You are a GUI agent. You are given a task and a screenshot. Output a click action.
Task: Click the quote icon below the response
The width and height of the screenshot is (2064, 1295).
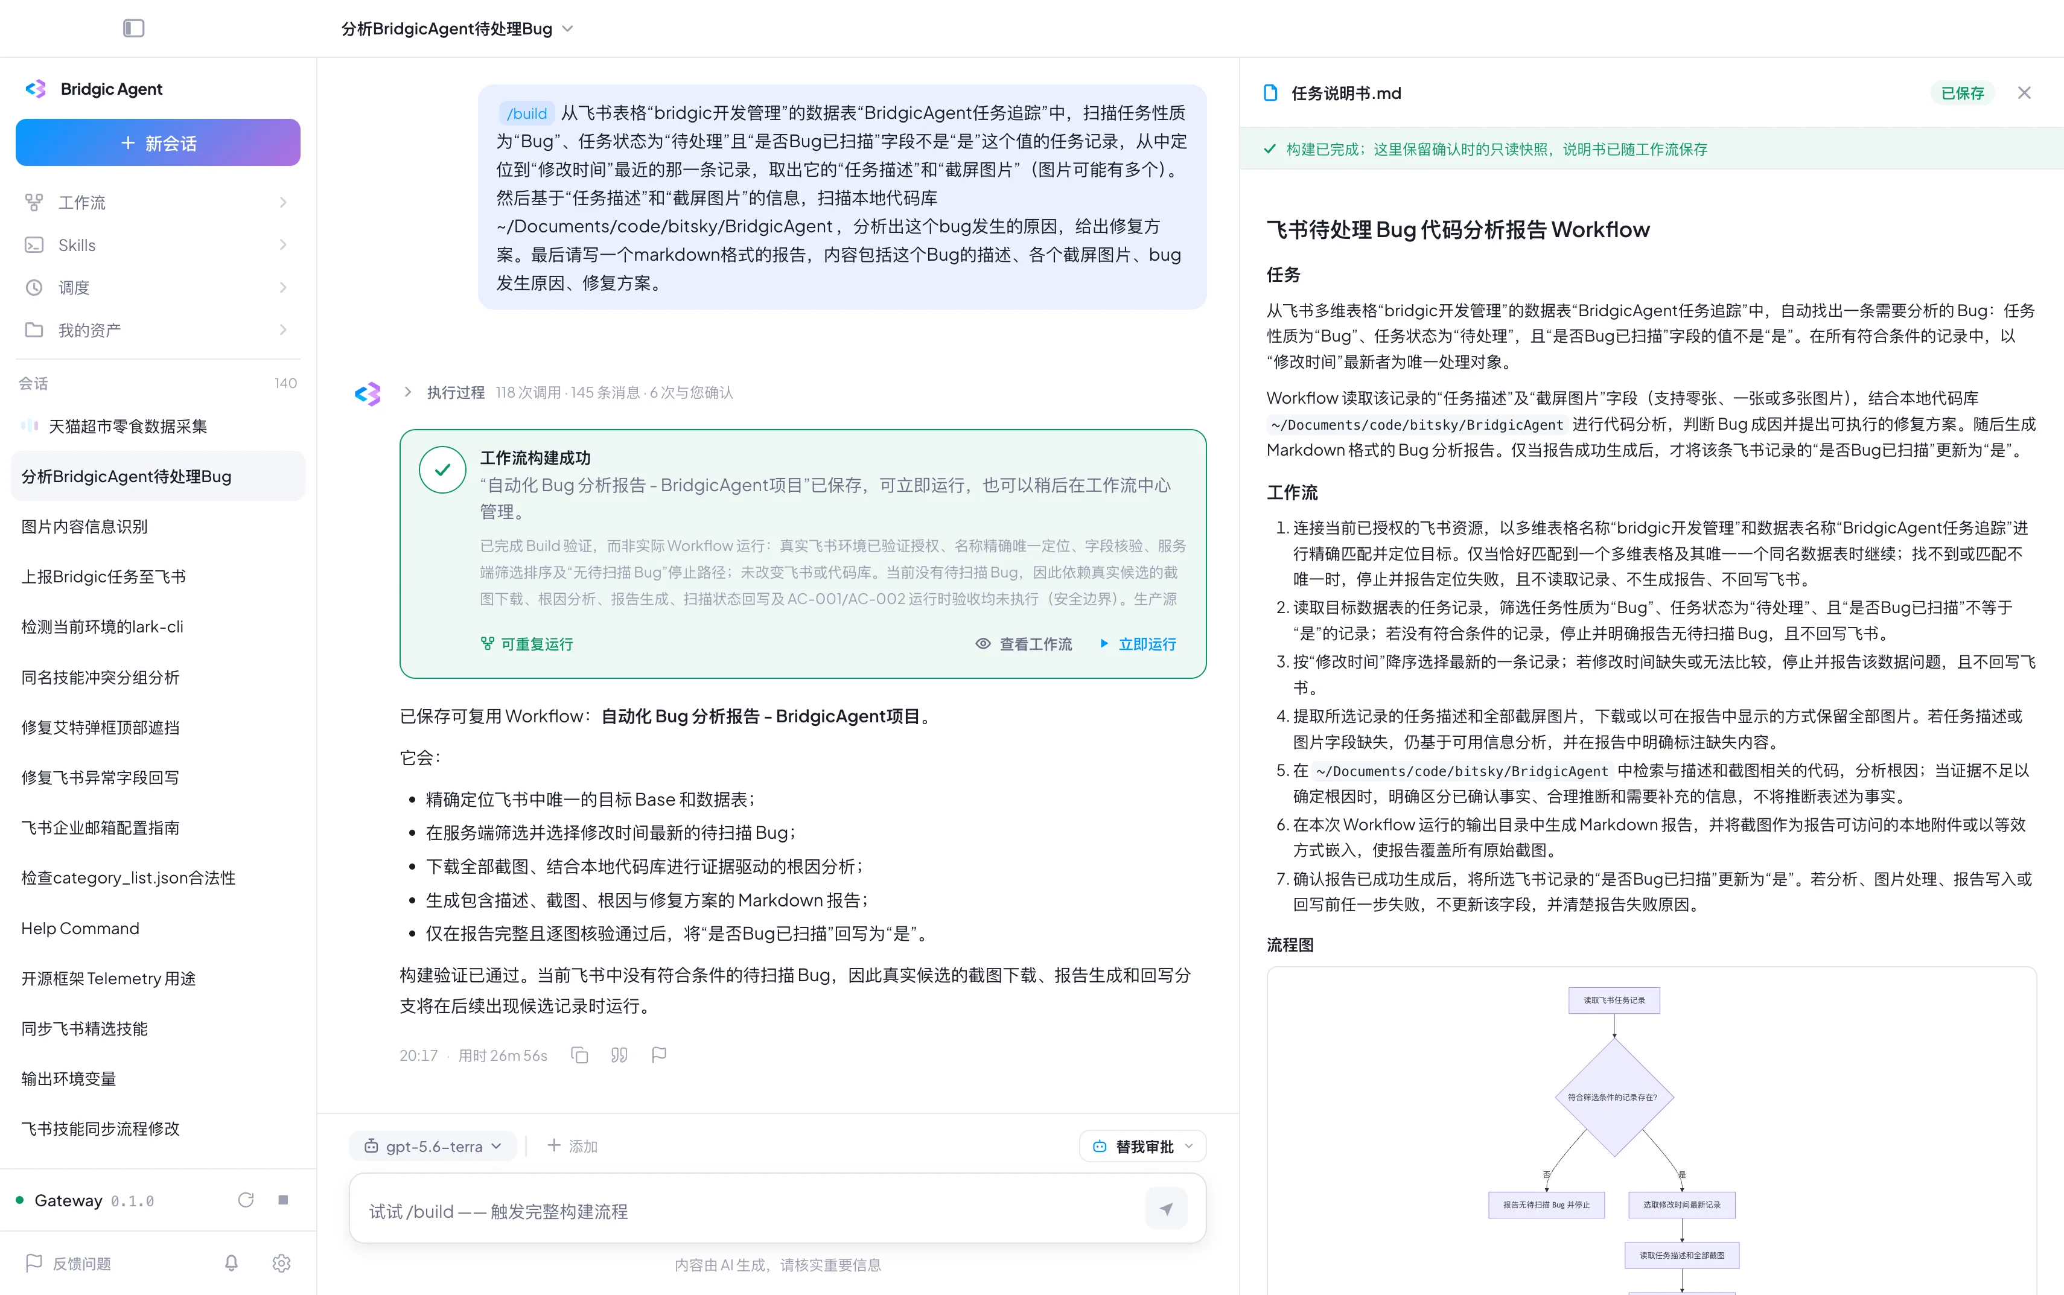coord(619,1055)
